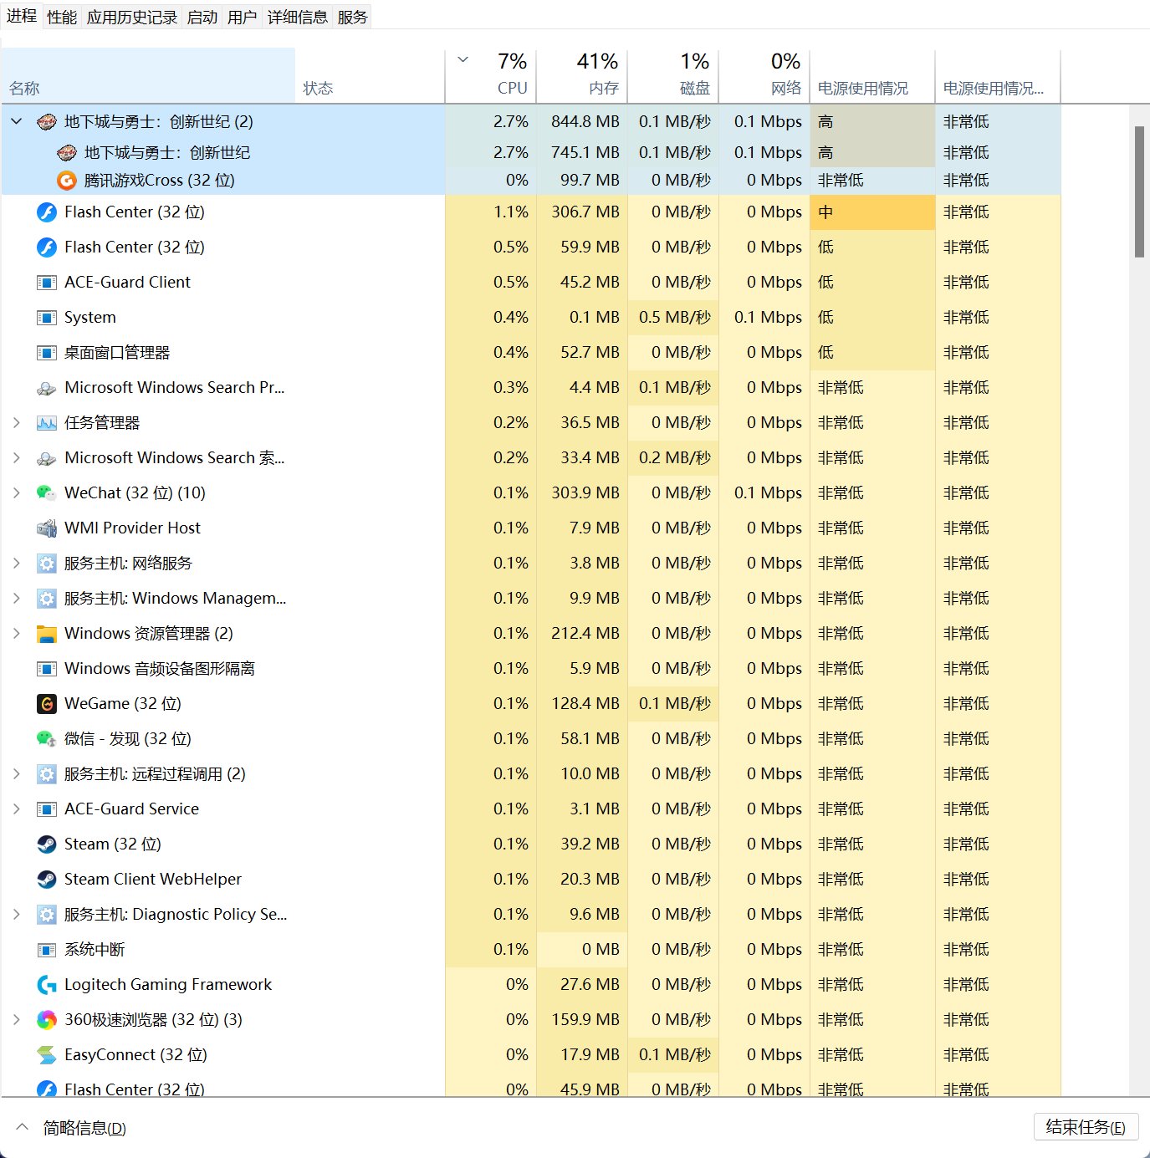The height and width of the screenshot is (1158, 1150).
Task: Expand 服务主机: Diagnostic Policy Se...
Action: [17, 915]
